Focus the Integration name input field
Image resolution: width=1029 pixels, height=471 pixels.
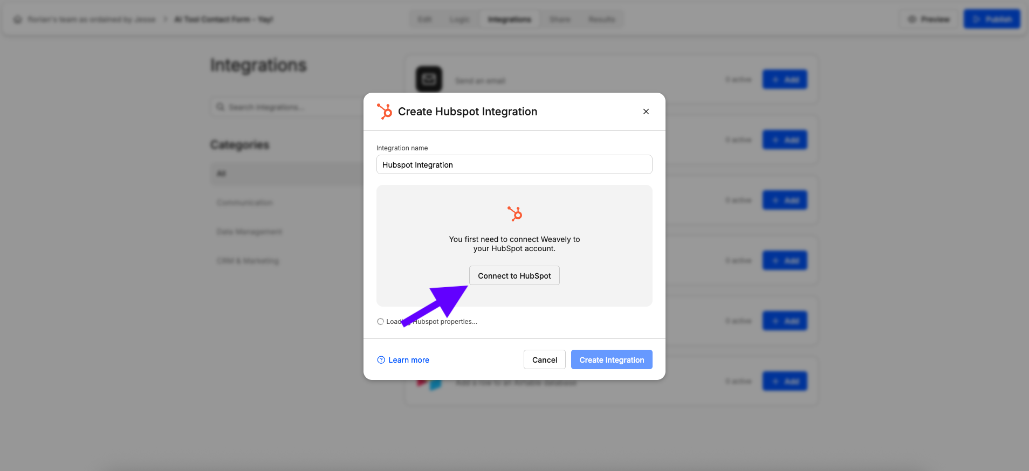point(514,164)
